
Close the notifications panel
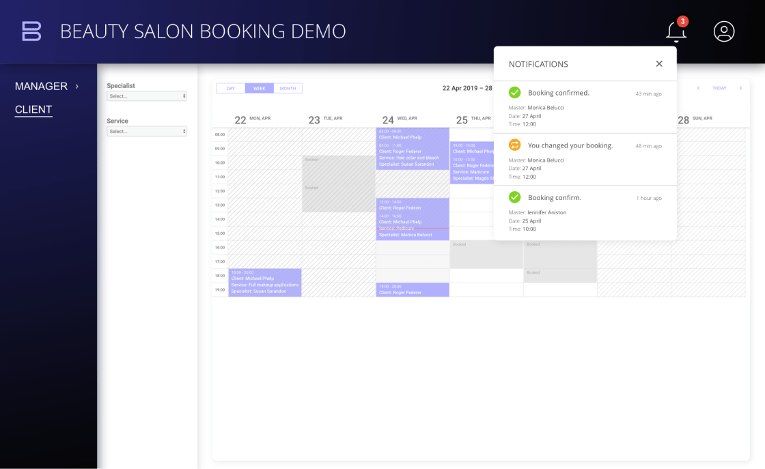(x=659, y=63)
